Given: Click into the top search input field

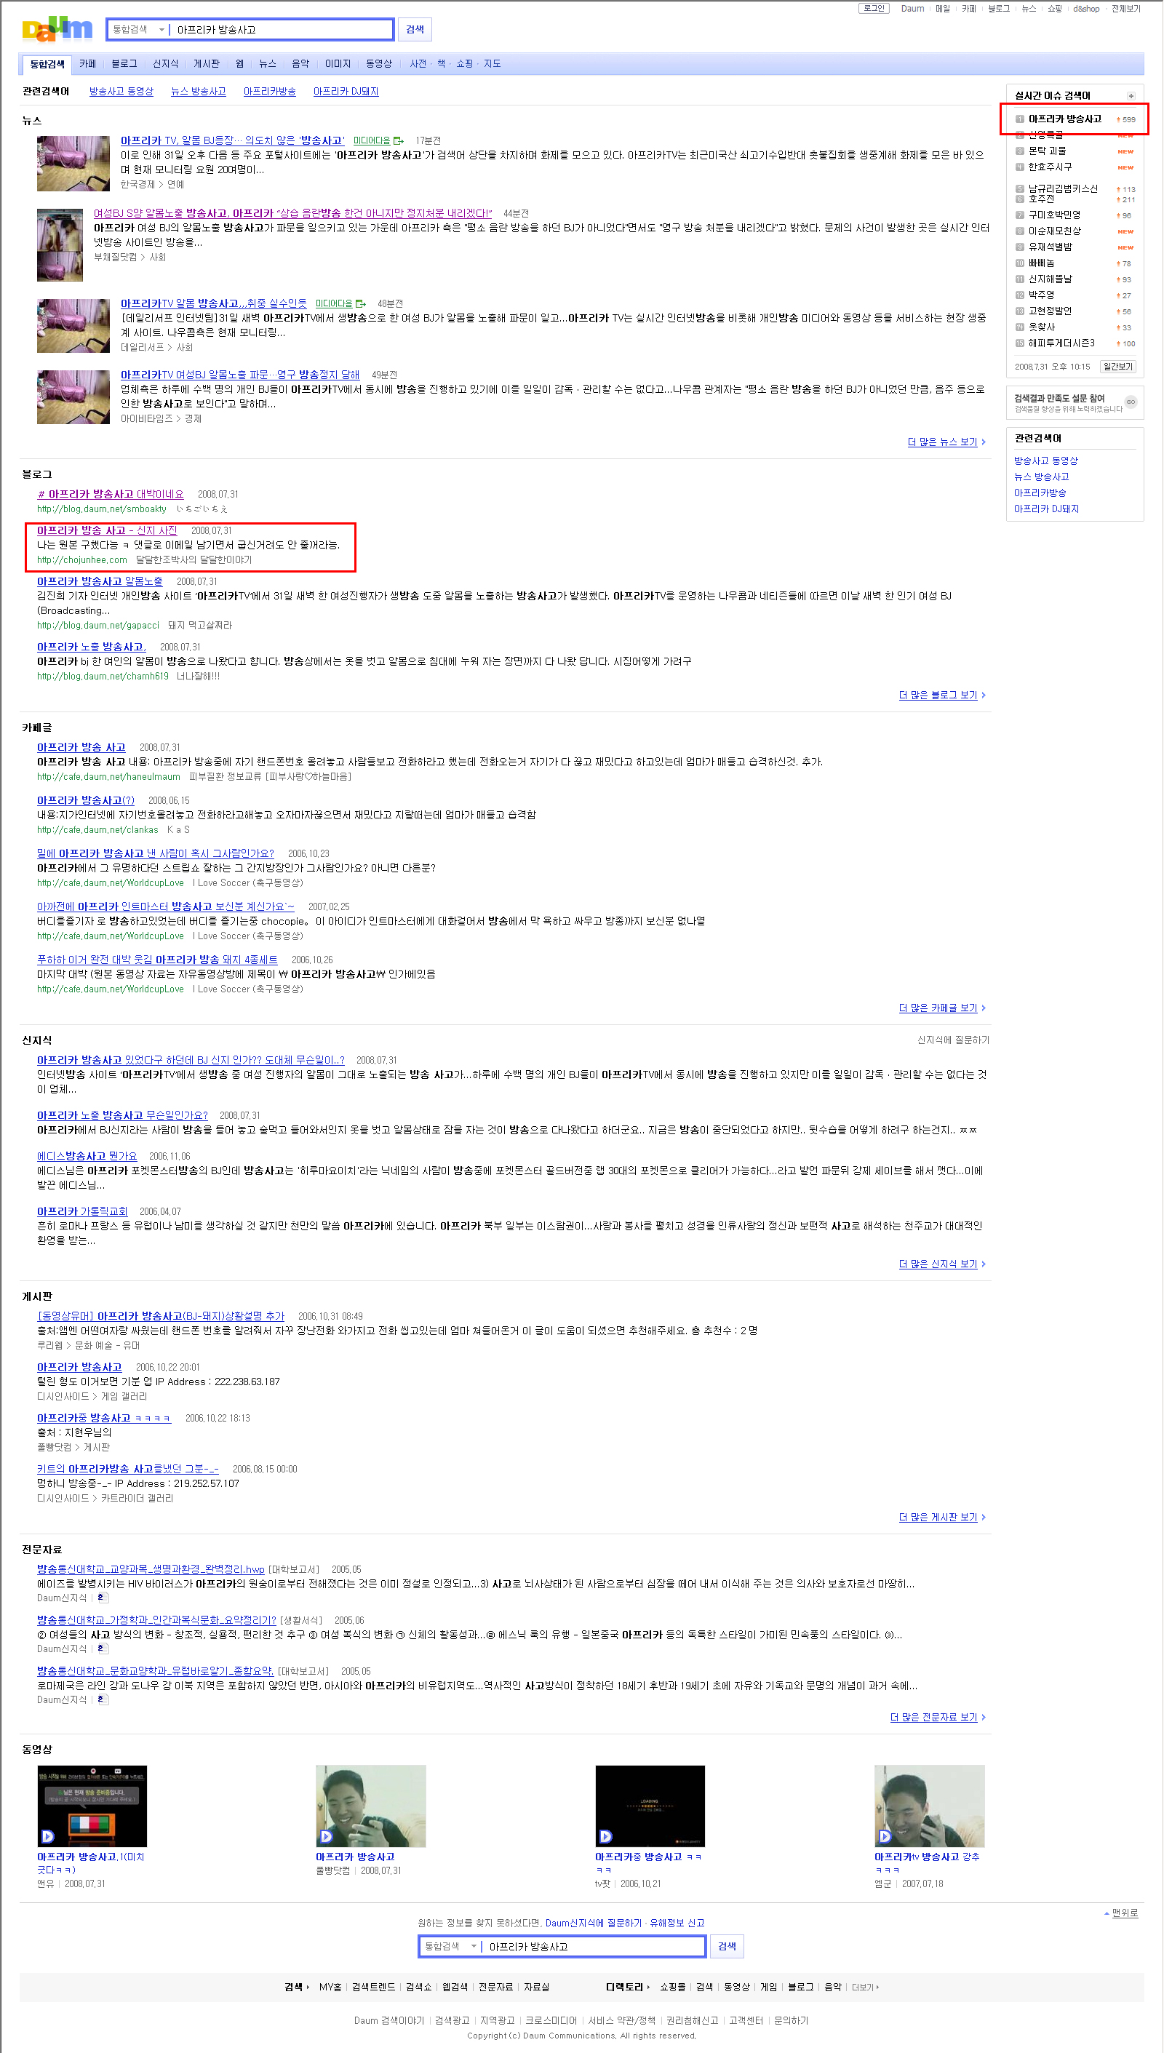Looking at the screenshot, I should (280, 30).
